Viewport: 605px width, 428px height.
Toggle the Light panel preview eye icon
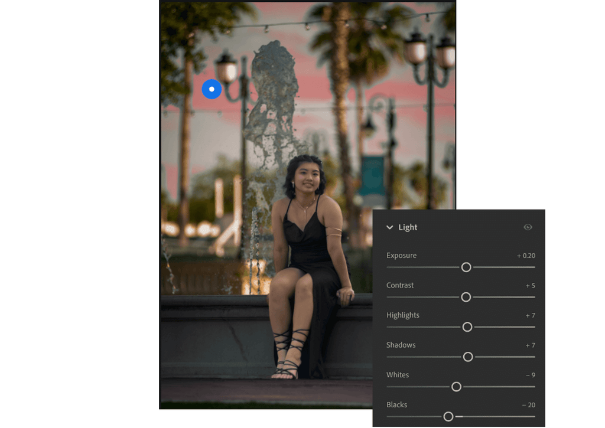(x=528, y=227)
